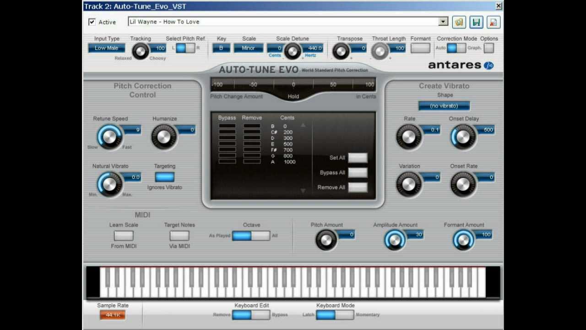
Task: Click the Natural Vibrato knob
Action: pyautogui.click(x=109, y=184)
